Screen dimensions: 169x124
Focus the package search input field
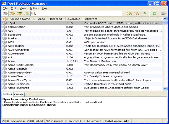[x=76, y=14]
